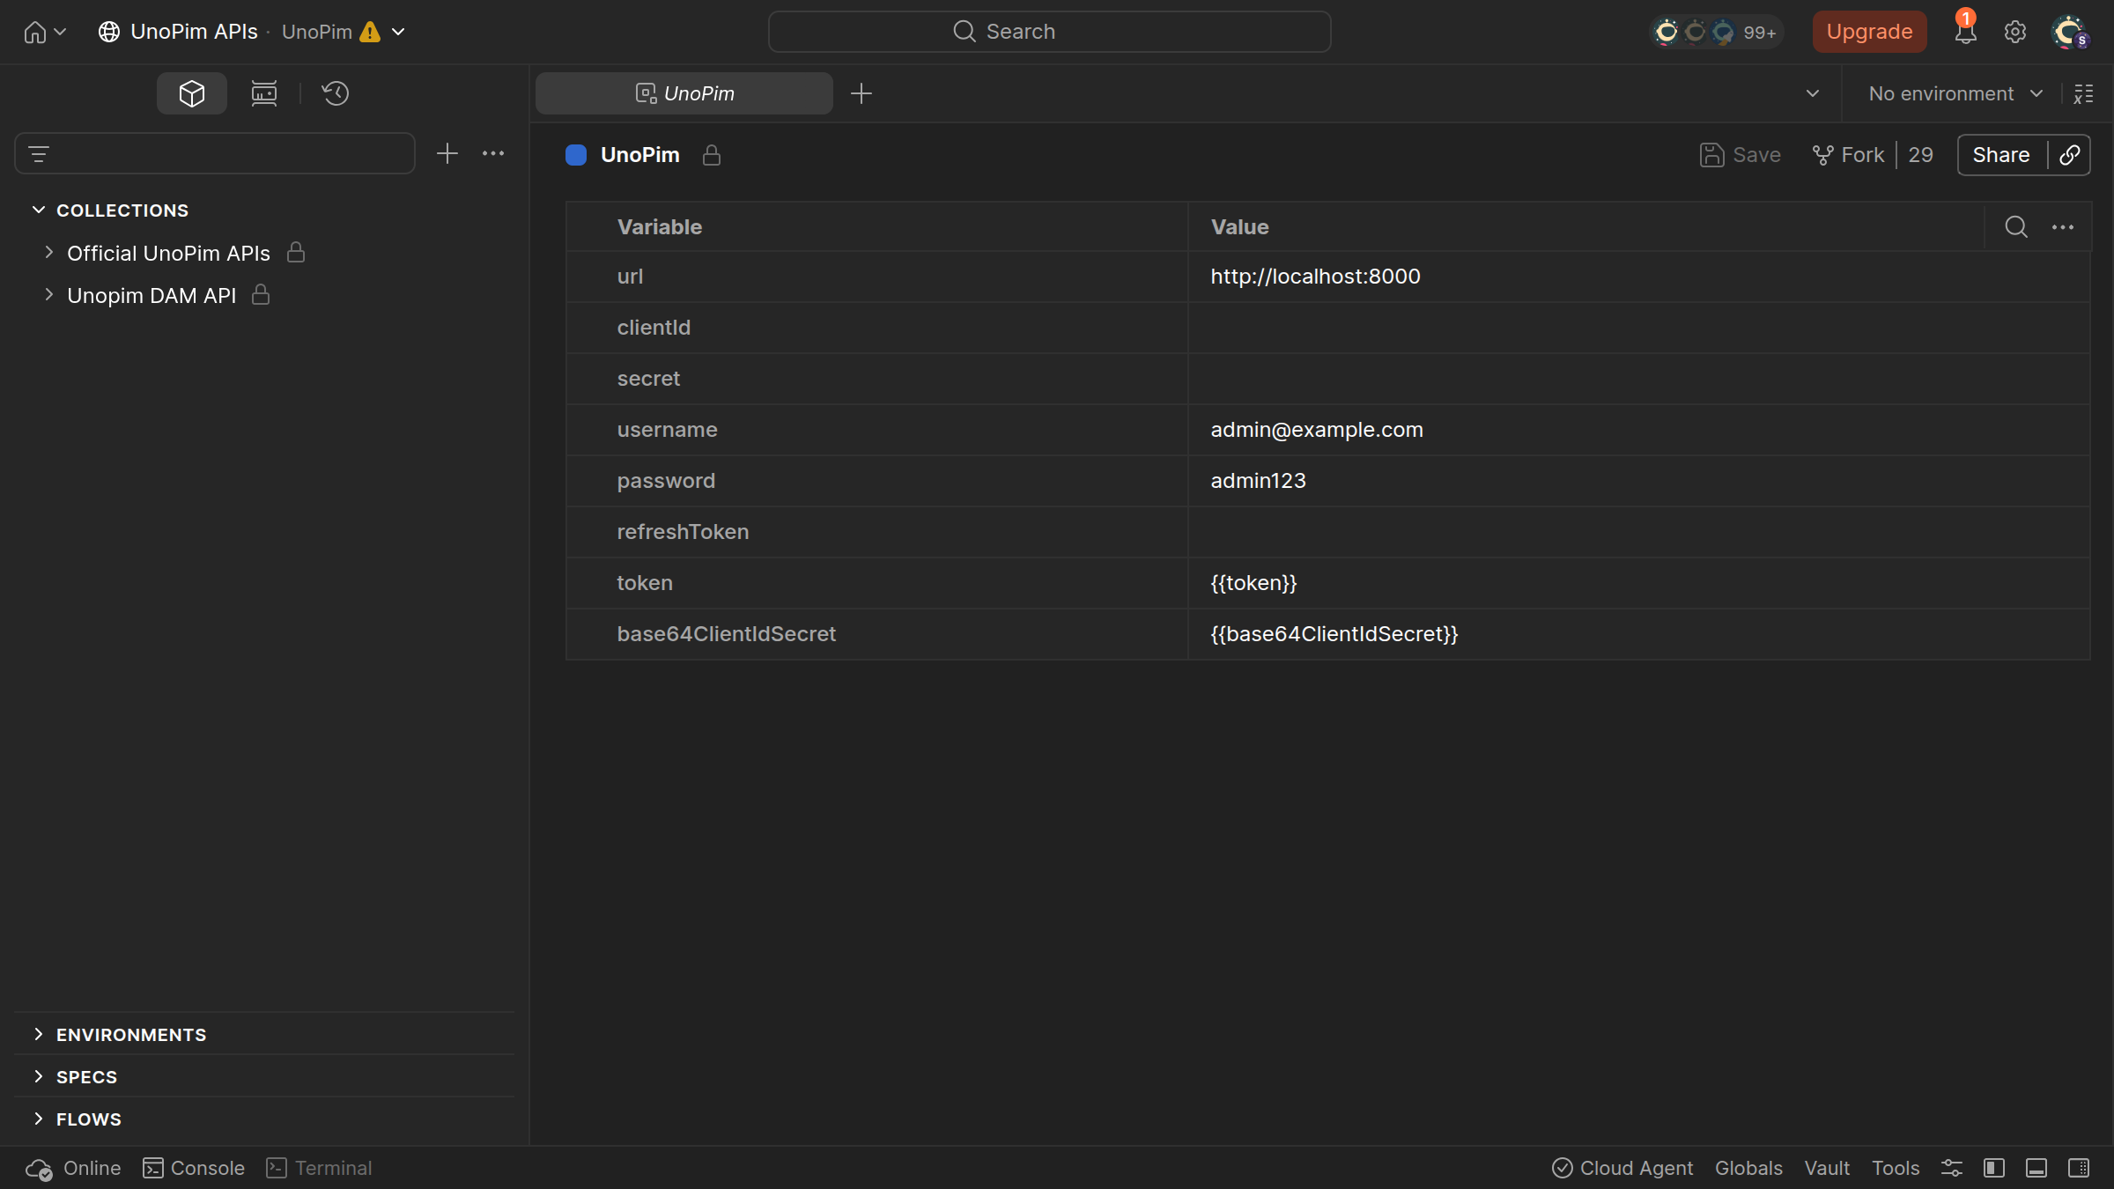Select the Environments sidebar icon

coord(264,93)
